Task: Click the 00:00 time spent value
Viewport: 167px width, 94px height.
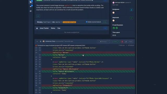Action: [x=114, y=35]
